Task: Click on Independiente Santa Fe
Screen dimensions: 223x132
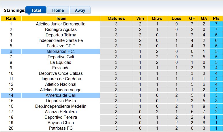Action: [61, 40]
